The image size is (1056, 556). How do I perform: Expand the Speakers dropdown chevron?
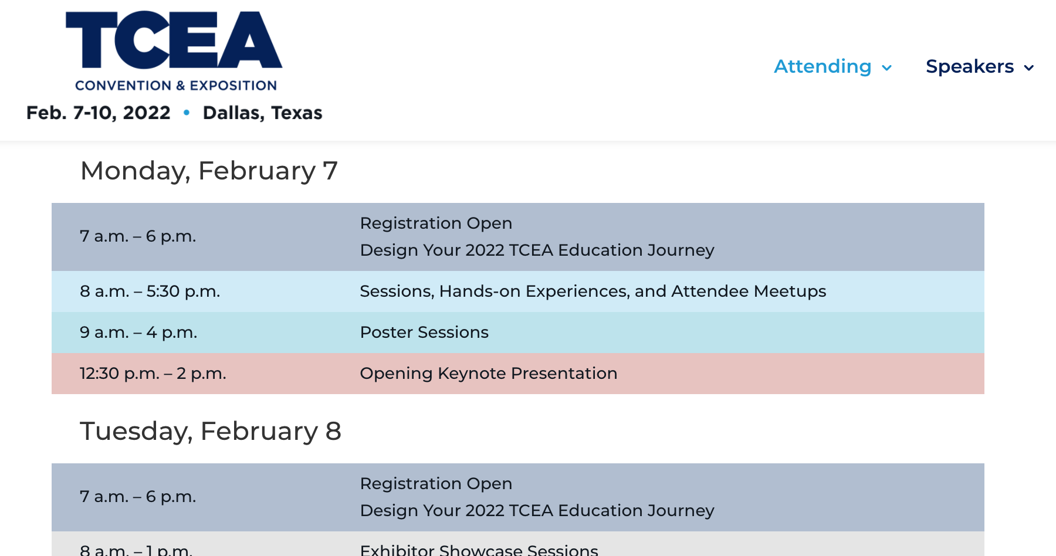click(1030, 67)
